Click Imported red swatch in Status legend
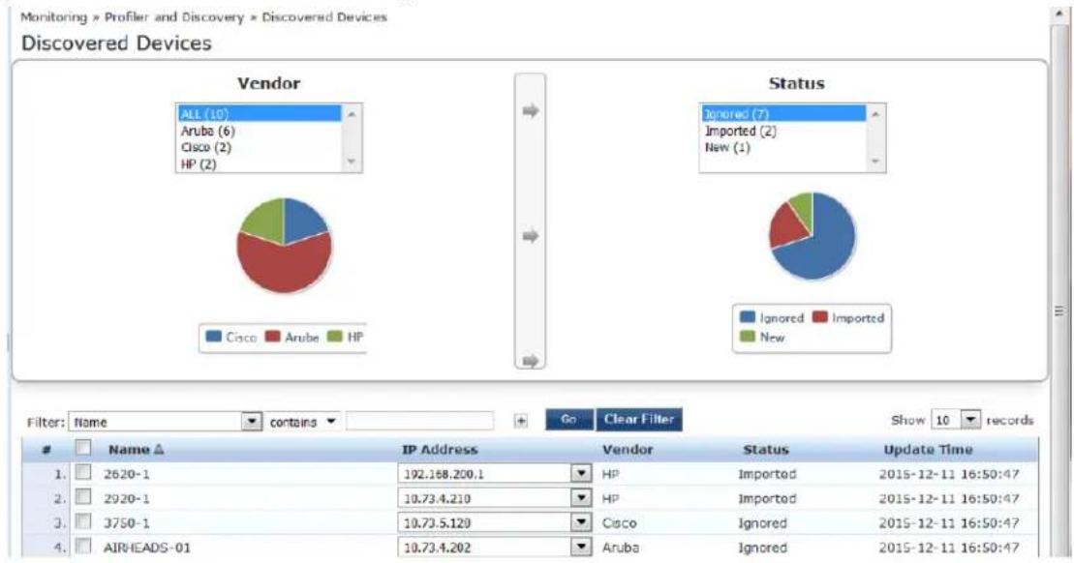The width and height of the screenshot is (1074, 563). click(x=820, y=317)
